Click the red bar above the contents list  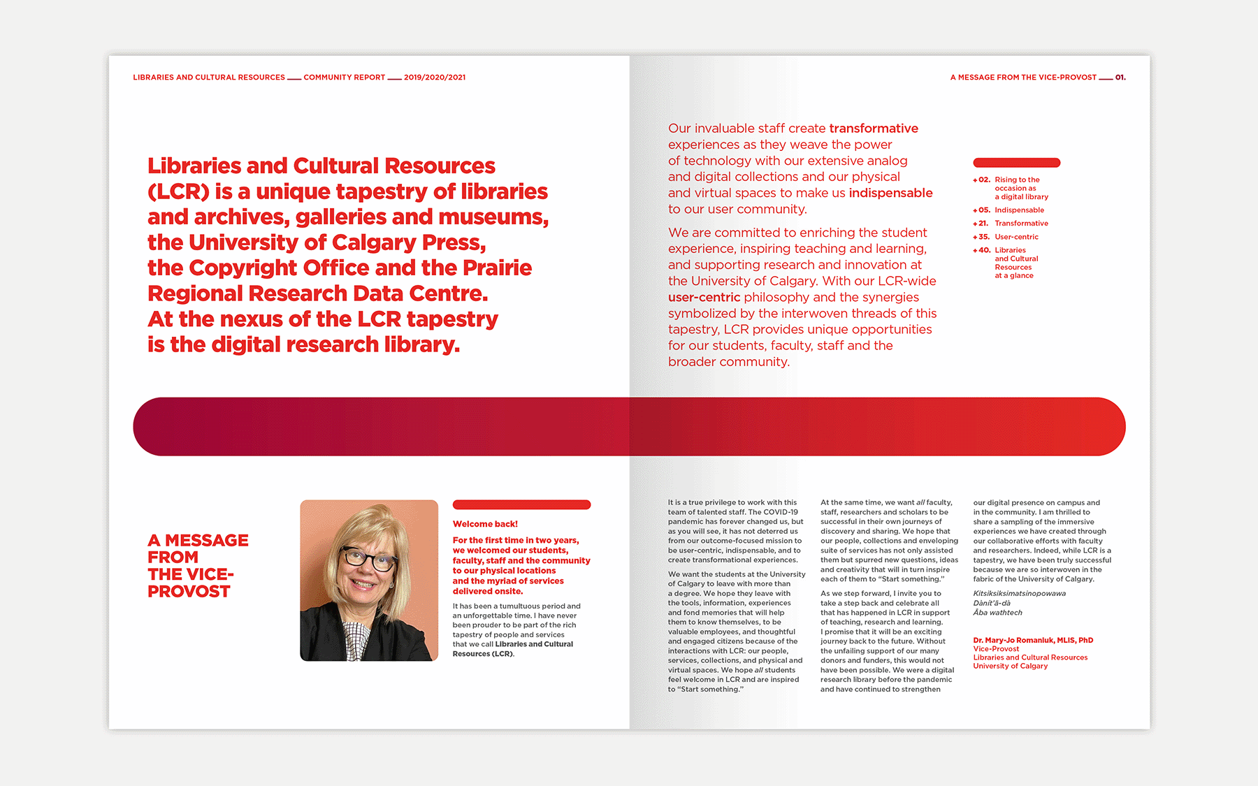click(1016, 163)
